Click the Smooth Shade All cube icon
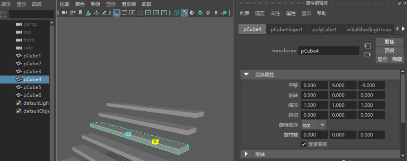 (x=184, y=13)
